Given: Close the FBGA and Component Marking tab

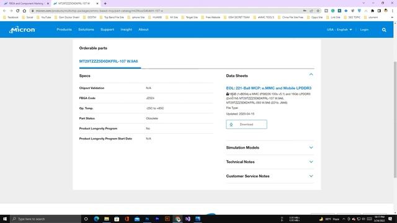Looking at the screenshot, I should (48, 4).
